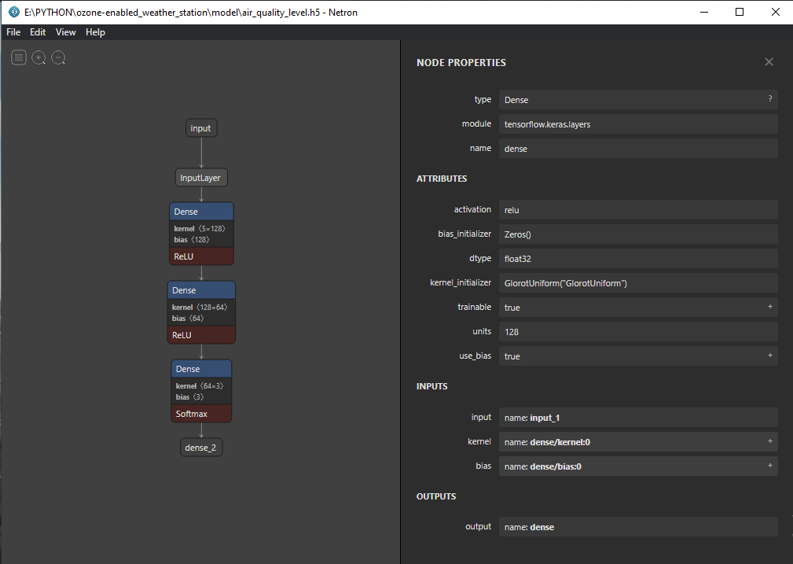Expand the use_bias attribute value
Screen dimensions: 793x564
769,356
